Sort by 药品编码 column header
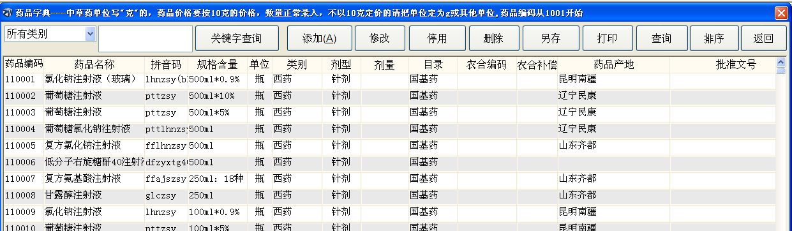 (x=24, y=64)
